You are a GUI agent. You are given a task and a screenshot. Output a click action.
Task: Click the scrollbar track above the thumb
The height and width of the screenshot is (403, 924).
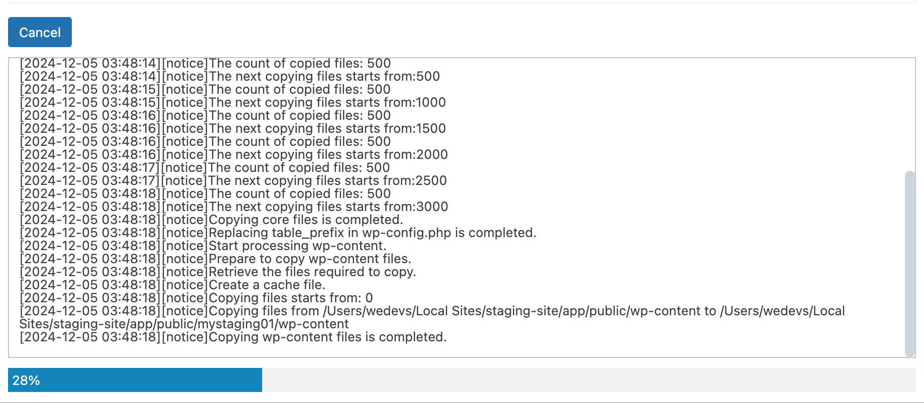point(909,114)
